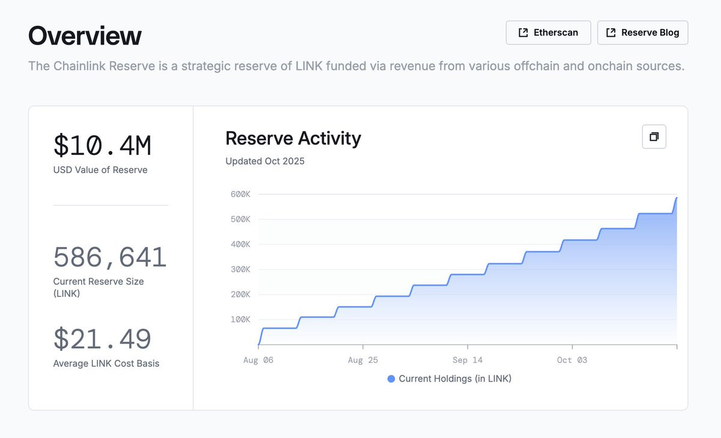Click the Updated Oct 2025 text
721x438 pixels.
265,161
